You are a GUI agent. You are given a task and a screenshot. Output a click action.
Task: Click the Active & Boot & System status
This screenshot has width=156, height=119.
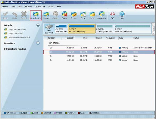click(x=143, y=48)
